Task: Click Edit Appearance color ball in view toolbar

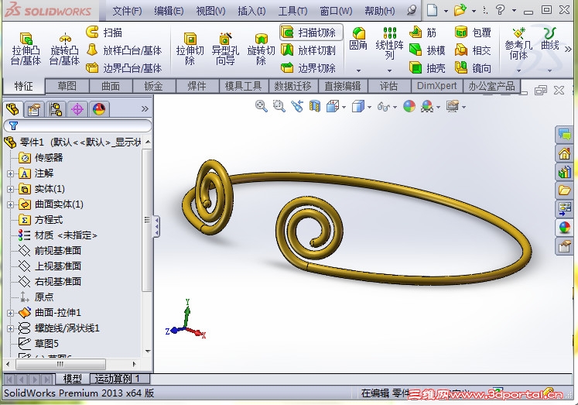Action: tap(409, 107)
